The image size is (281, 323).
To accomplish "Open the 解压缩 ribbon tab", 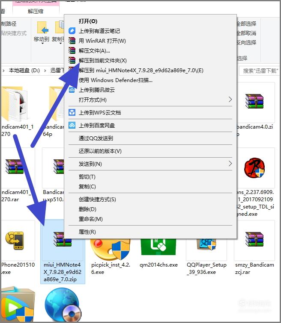I will [36, 12].
